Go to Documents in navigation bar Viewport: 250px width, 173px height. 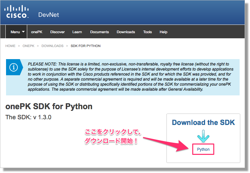click(99, 32)
